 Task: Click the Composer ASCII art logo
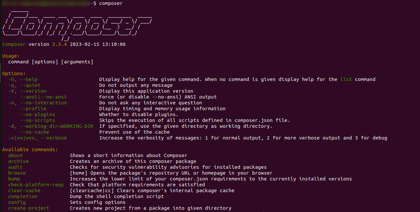point(77,24)
